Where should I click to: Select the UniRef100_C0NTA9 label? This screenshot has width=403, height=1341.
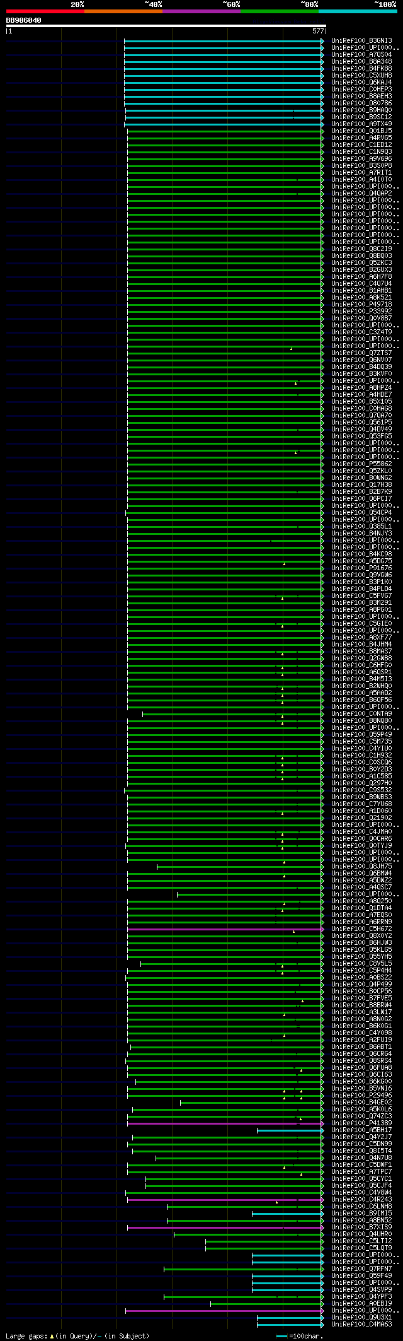point(361,714)
